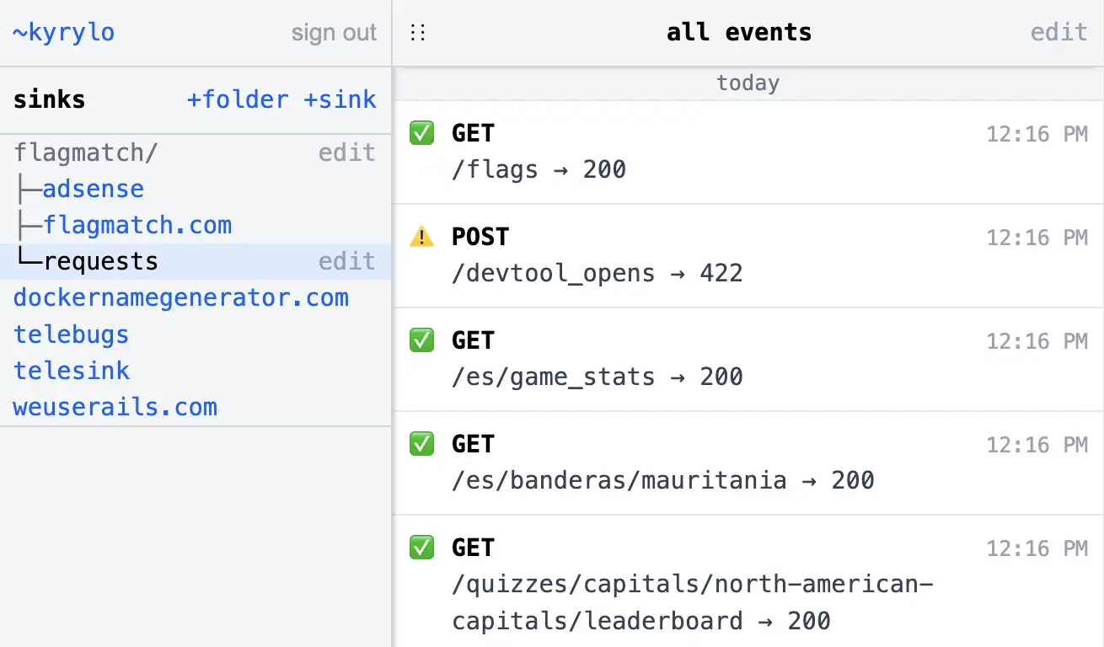Edit the requests sink
This screenshot has width=1104, height=647.
[x=347, y=261]
